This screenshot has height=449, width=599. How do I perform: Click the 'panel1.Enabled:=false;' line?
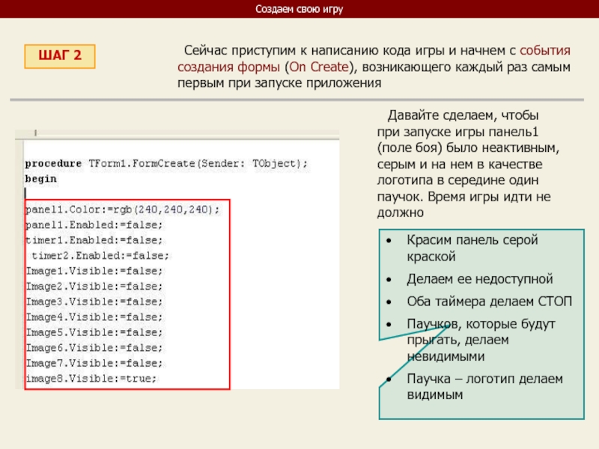(94, 225)
